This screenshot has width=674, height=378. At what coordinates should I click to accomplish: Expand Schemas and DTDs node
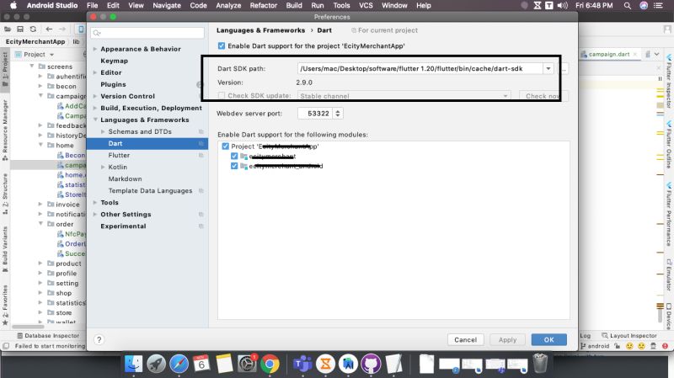pos(103,131)
